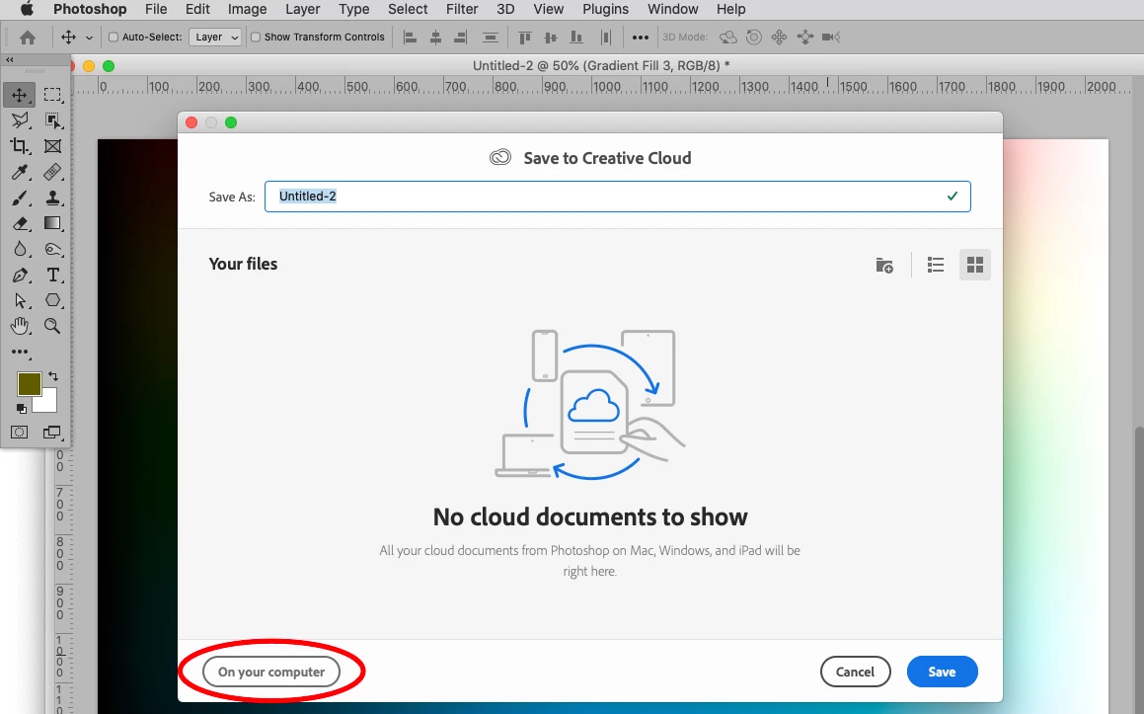Open the Filter menu
Image resolution: width=1144 pixels, height=714 pixels.
tap(462, 10)
